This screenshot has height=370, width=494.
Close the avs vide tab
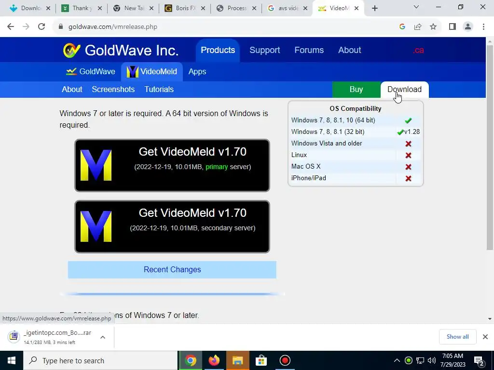pos(305,9)
